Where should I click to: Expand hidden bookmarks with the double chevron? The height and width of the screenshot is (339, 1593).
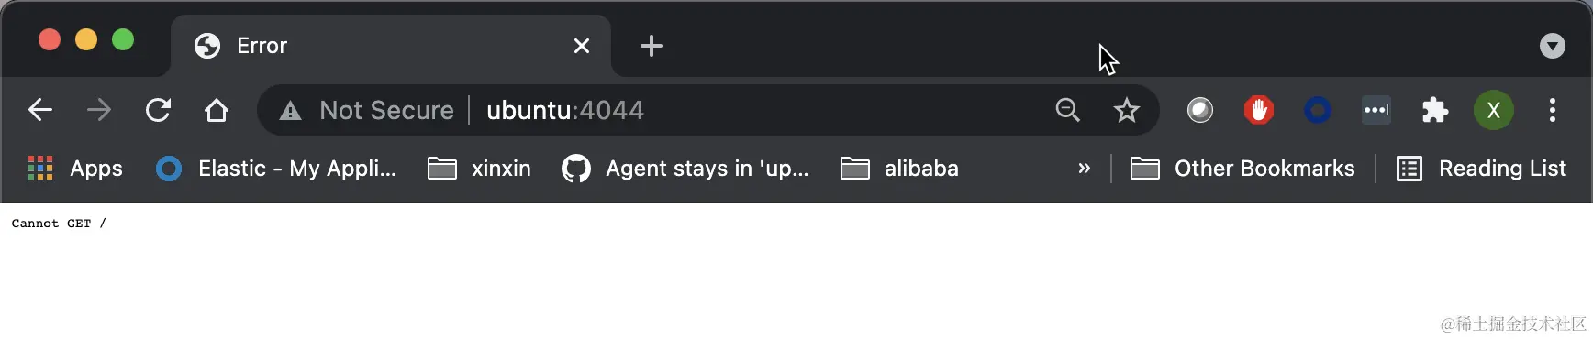1084,169
